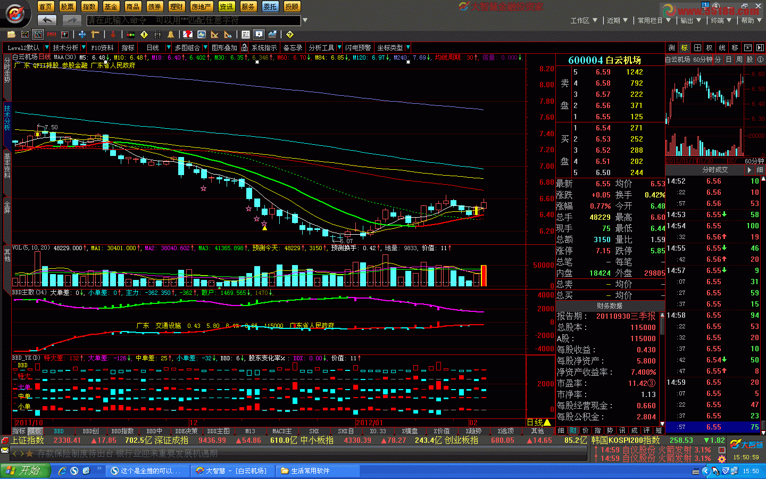
Task: Toggle the highlighted 标 button
Action: tap(685, 47)
